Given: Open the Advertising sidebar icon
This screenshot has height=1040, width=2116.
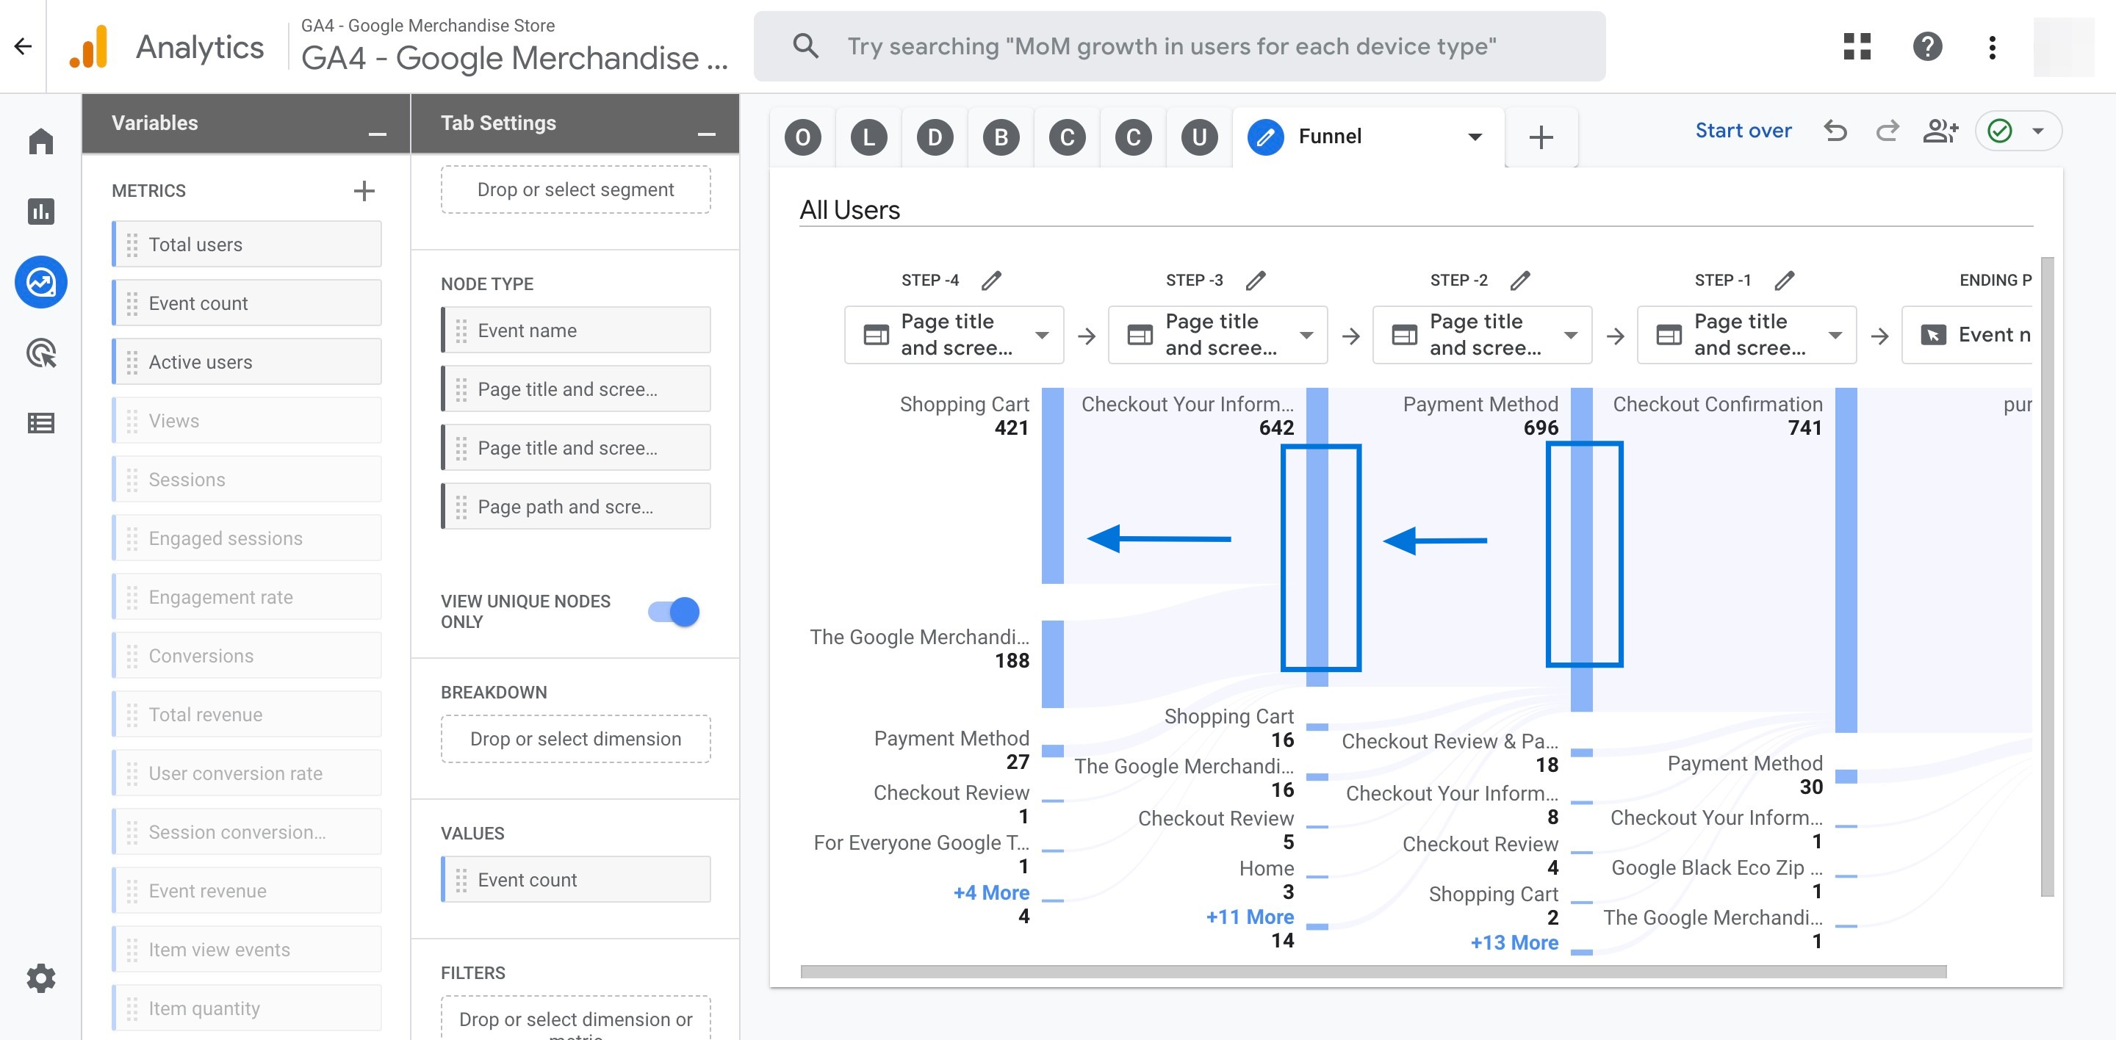Looking at the screenshot, I should [x=41, y=353].
